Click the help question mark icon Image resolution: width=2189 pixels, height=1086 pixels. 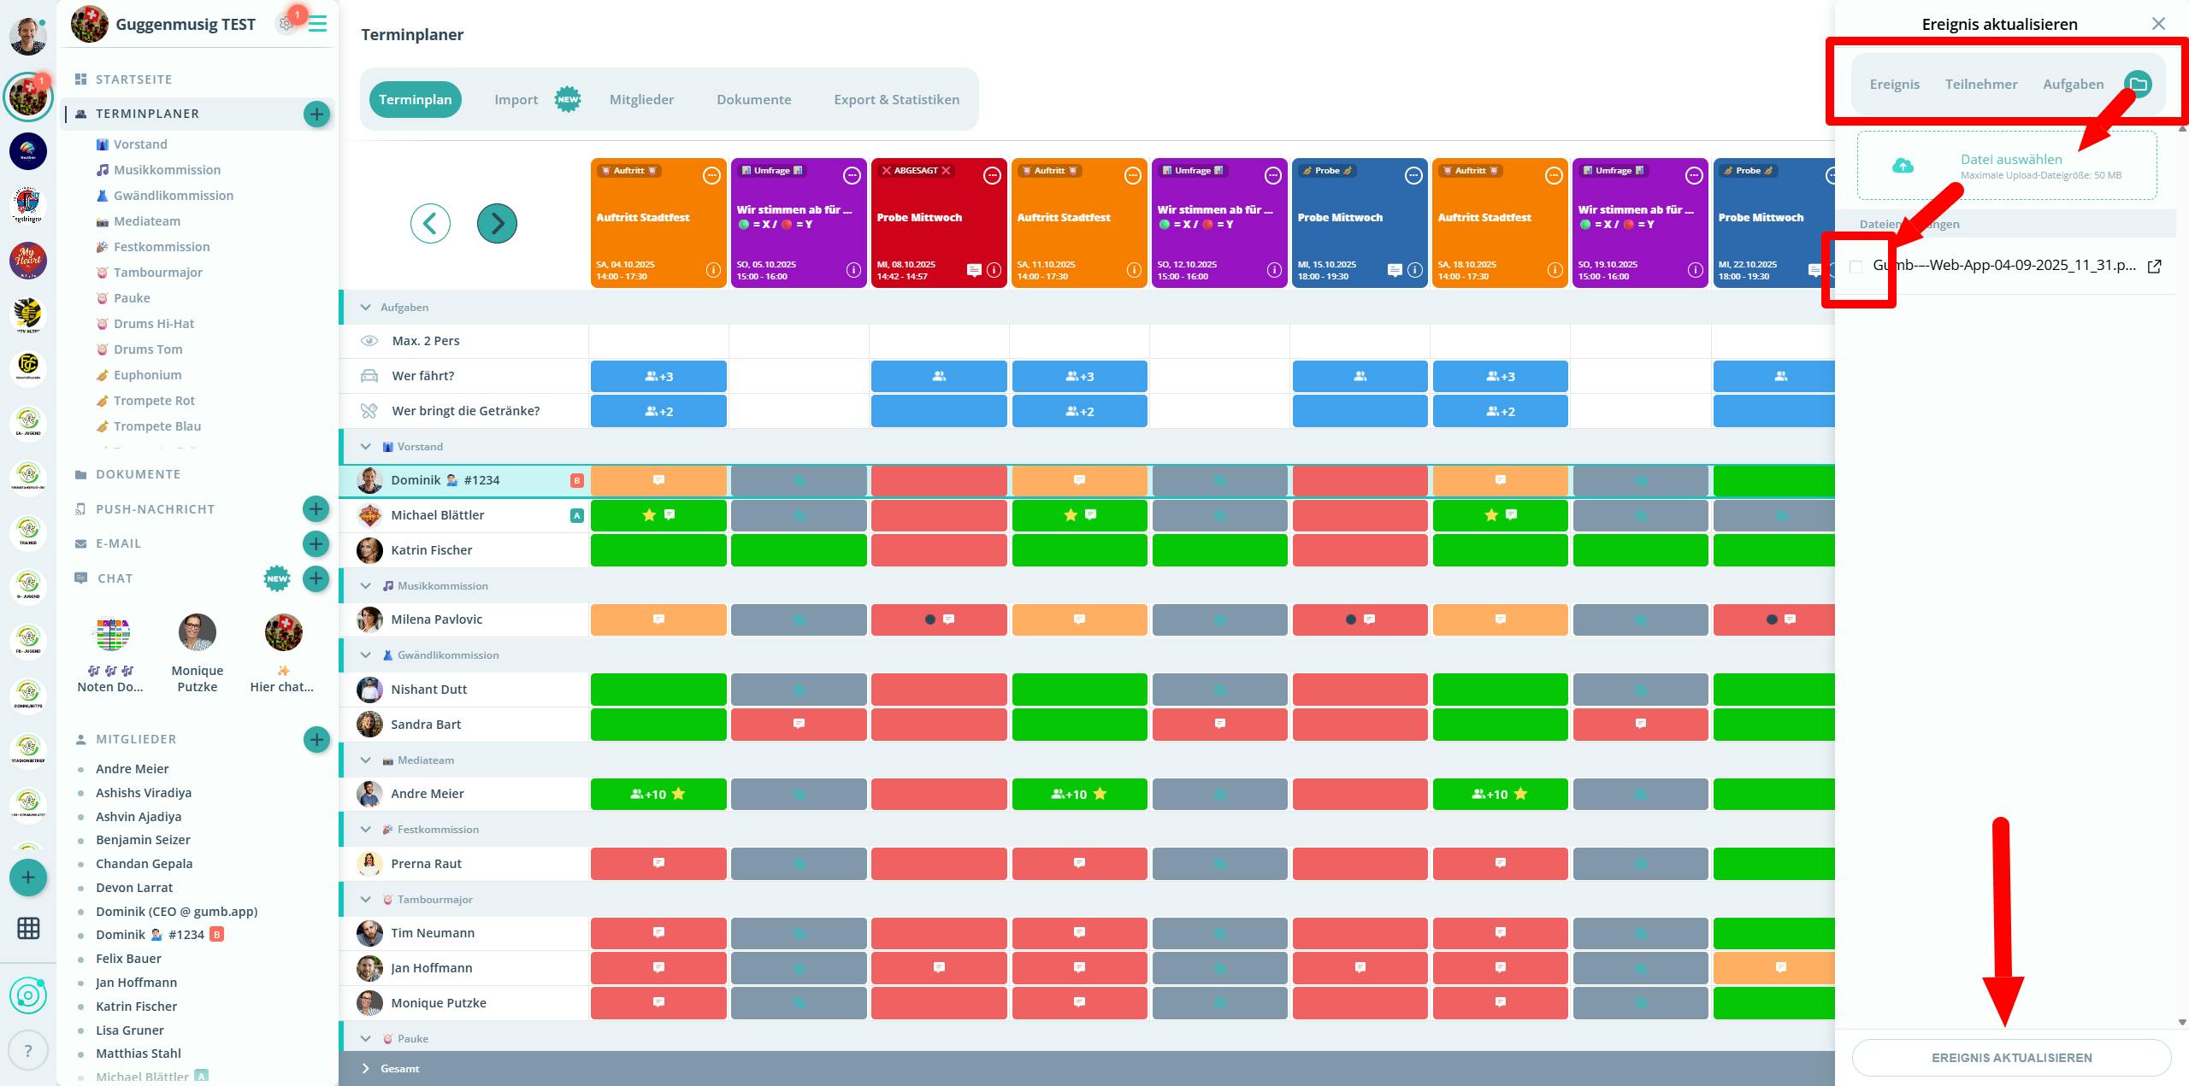(x=28, y=1051)
